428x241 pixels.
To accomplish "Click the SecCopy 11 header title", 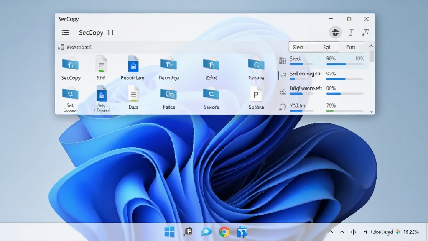I will coord(96,33).
